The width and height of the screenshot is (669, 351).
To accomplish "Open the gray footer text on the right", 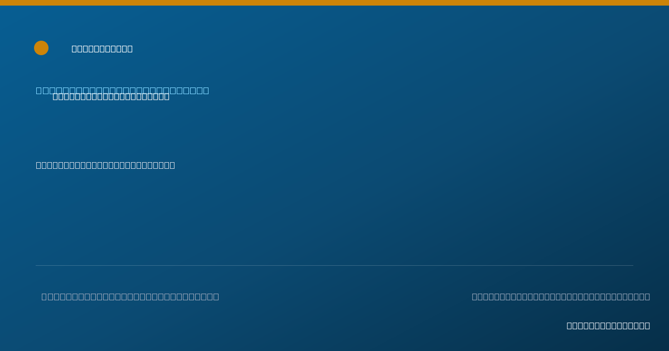I will pyautogui.click(x=561, y=296).
